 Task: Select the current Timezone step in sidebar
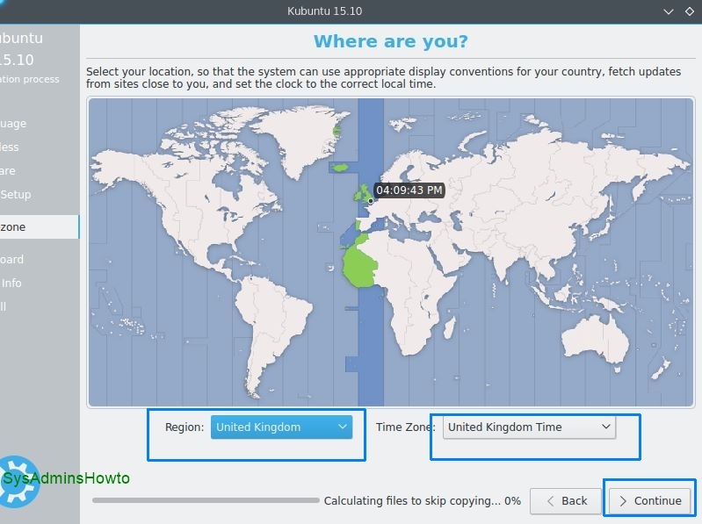click(15, 227)
